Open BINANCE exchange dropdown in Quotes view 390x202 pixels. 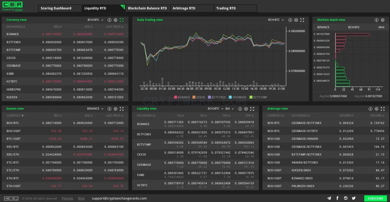pyautogui.click(x=95, y=109)
